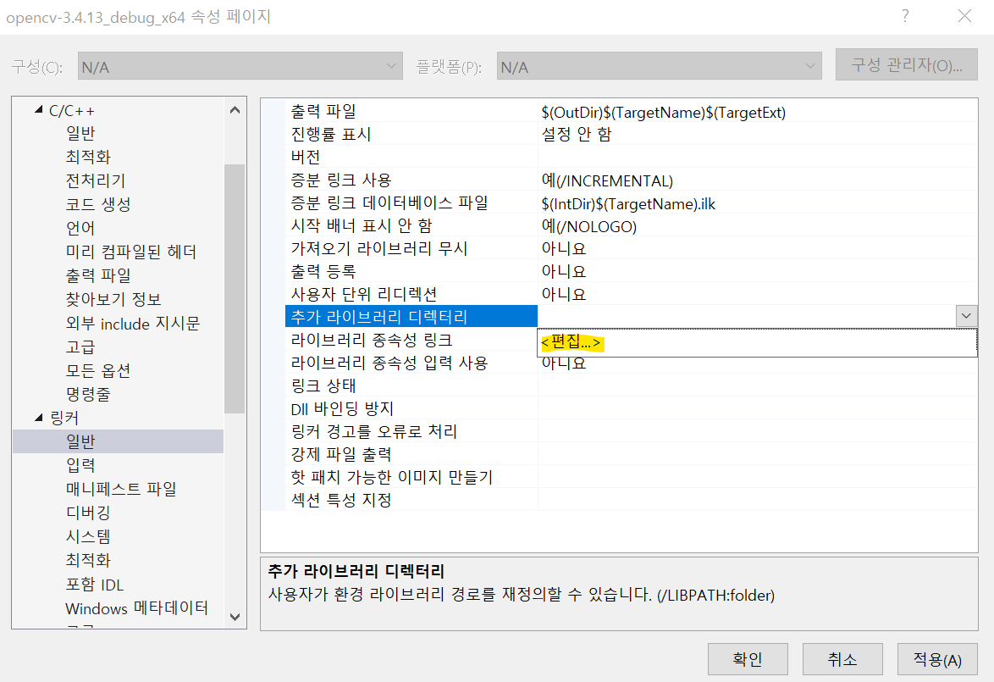This screenshot has height=682, width=994.
Task: Click the tree scrollbar down arrow
Action: 235,617
